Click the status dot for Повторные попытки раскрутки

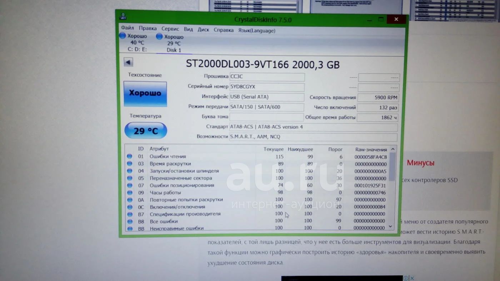pos(129,200)
